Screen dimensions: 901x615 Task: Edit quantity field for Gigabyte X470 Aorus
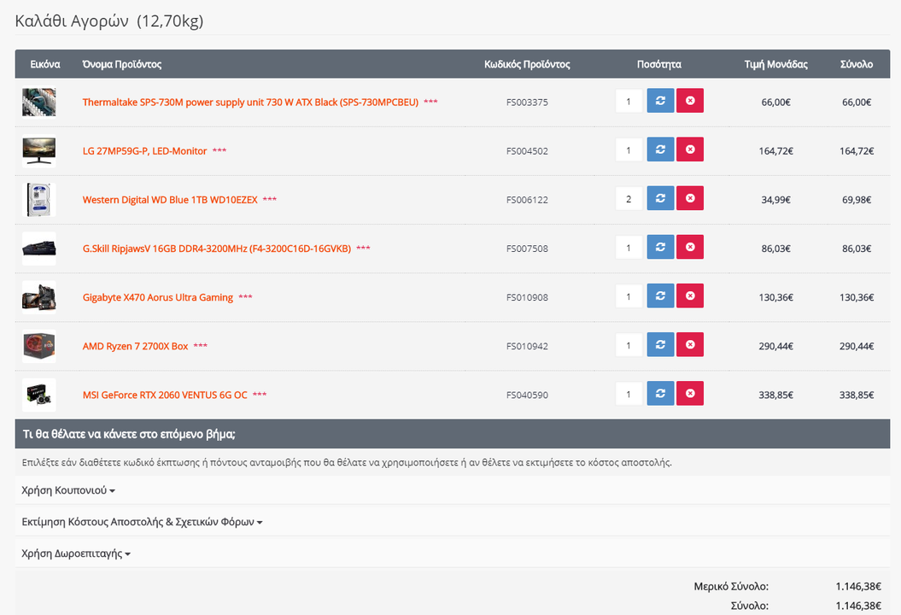pyautogui.click(x=629, y=296)
